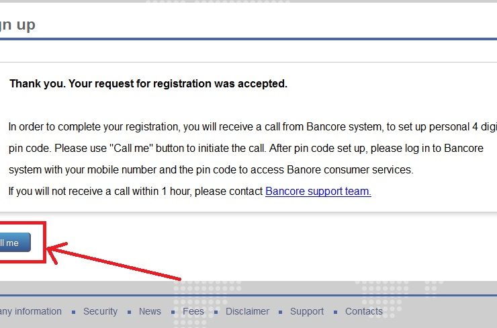Image resolution: width=497 pixels, height=328 pixels.
Task: Go to Security in the footer
Action: pos(100,311)
